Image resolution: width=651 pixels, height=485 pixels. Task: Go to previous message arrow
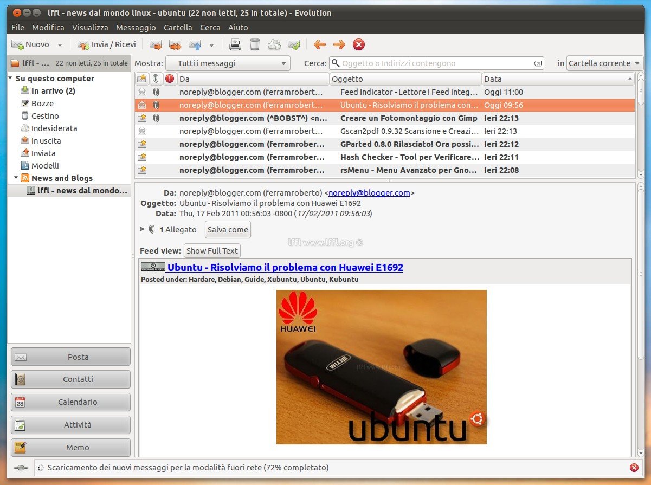tap(320, 44)
